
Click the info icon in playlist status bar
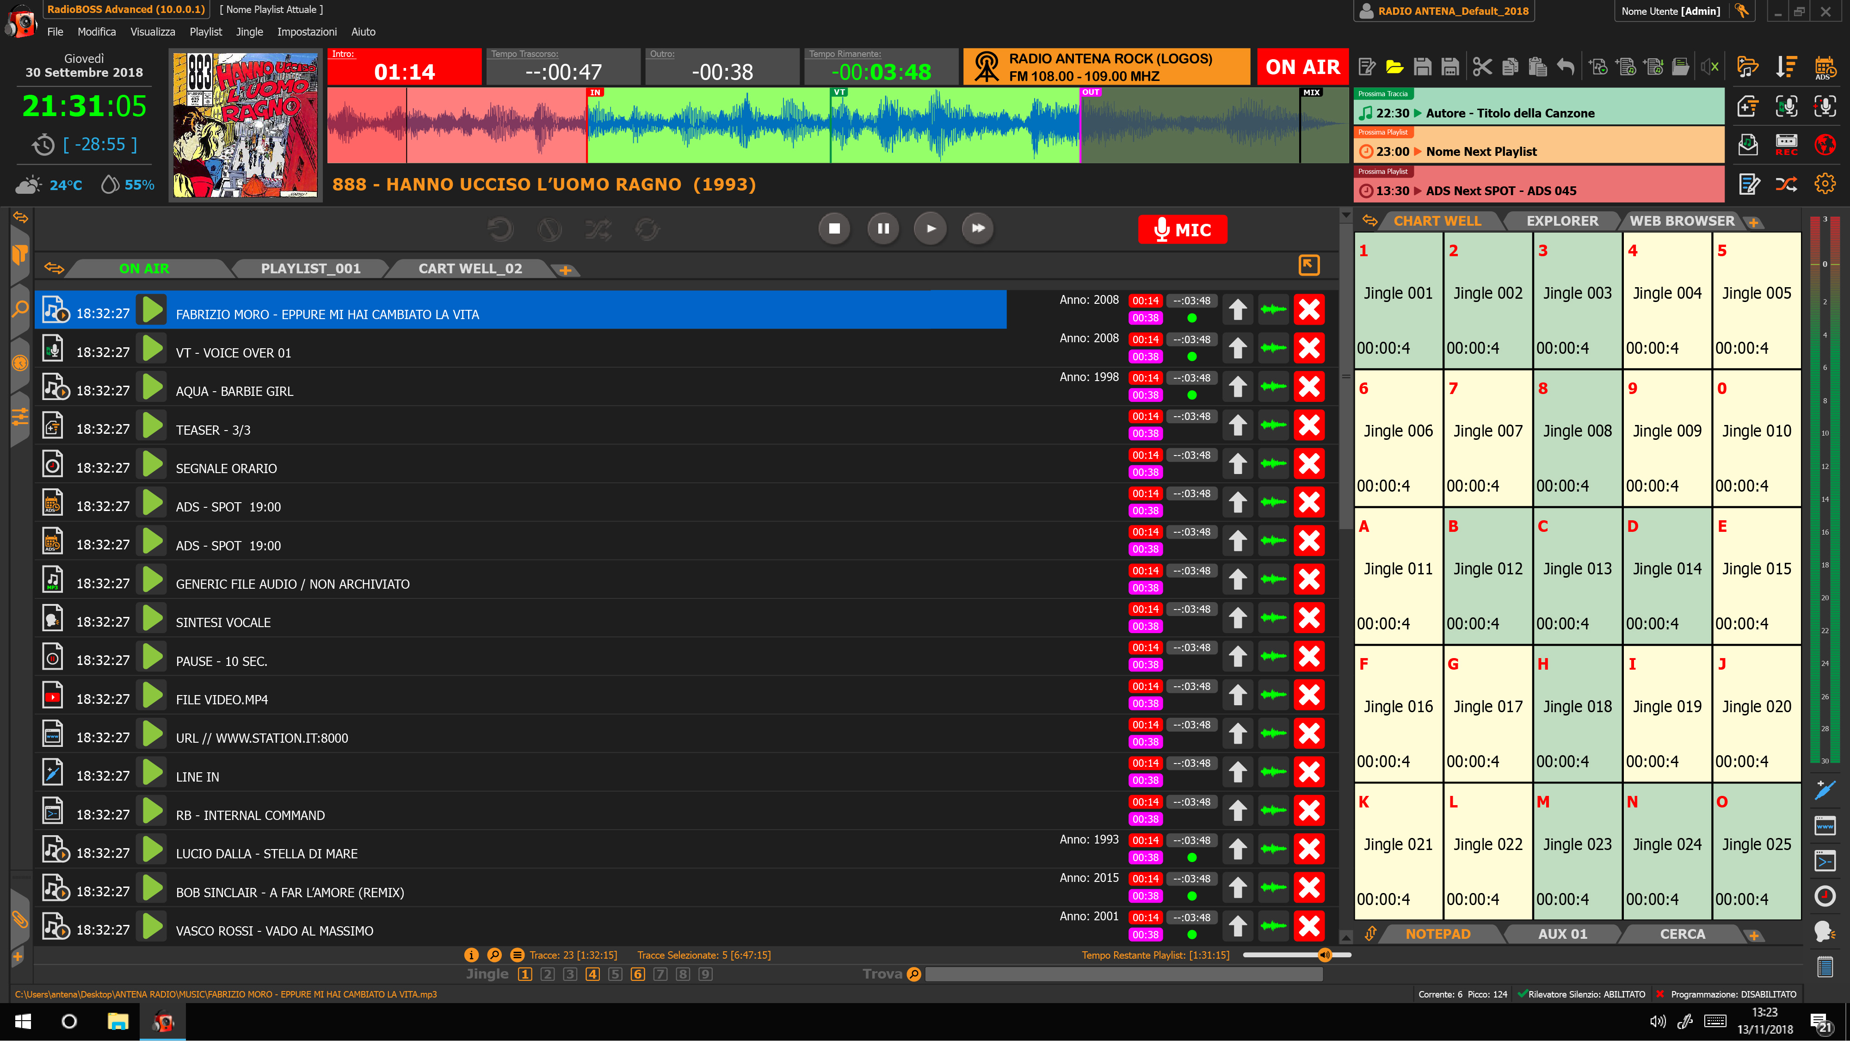tap(471, 955)
